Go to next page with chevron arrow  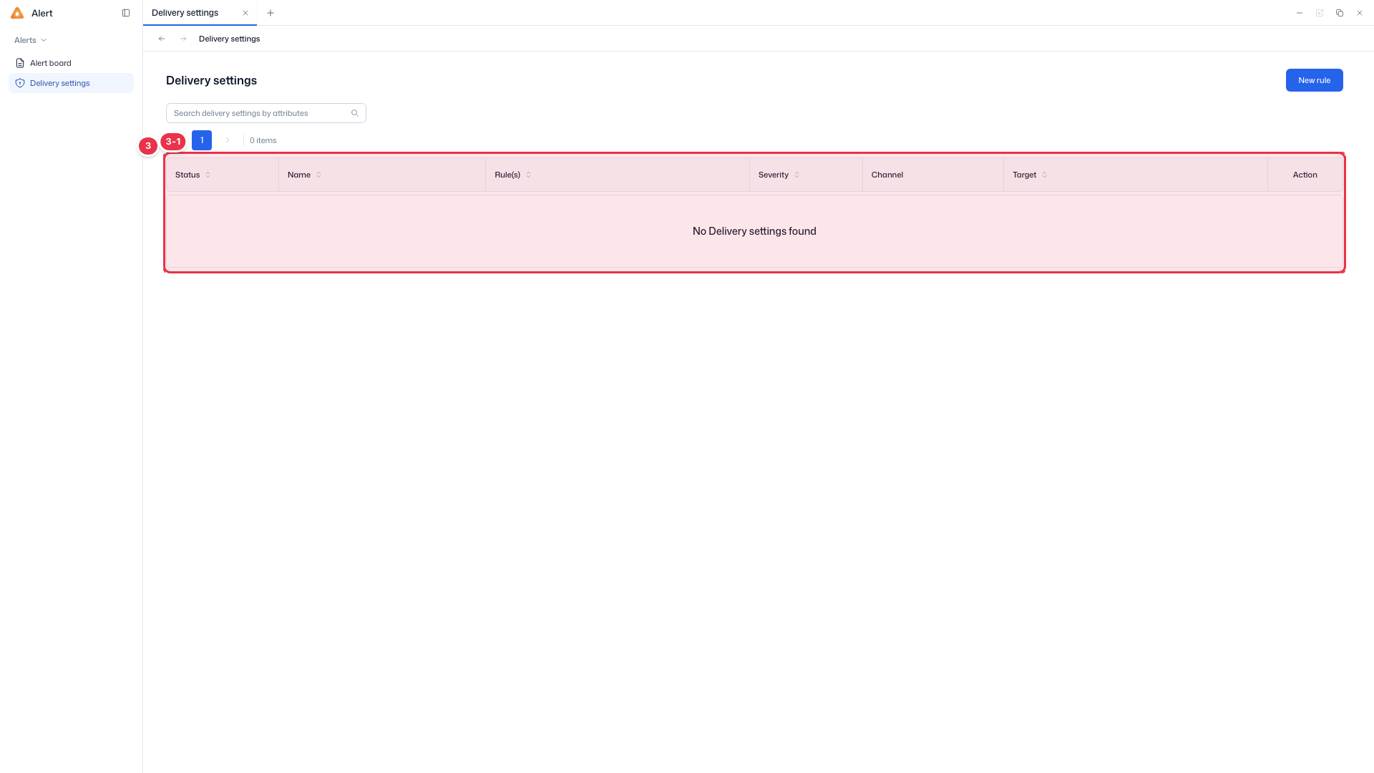pos(228,140)
